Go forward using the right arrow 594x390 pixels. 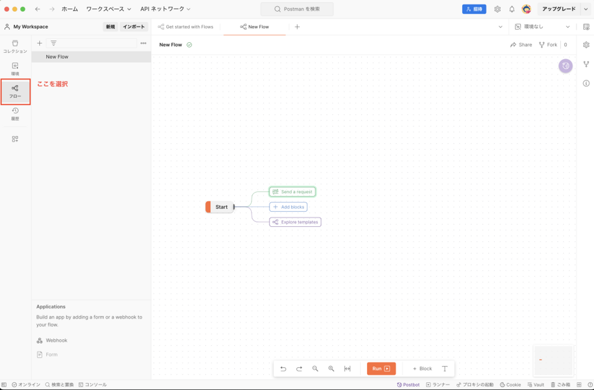pyautogui.click(x=52, y=9)
